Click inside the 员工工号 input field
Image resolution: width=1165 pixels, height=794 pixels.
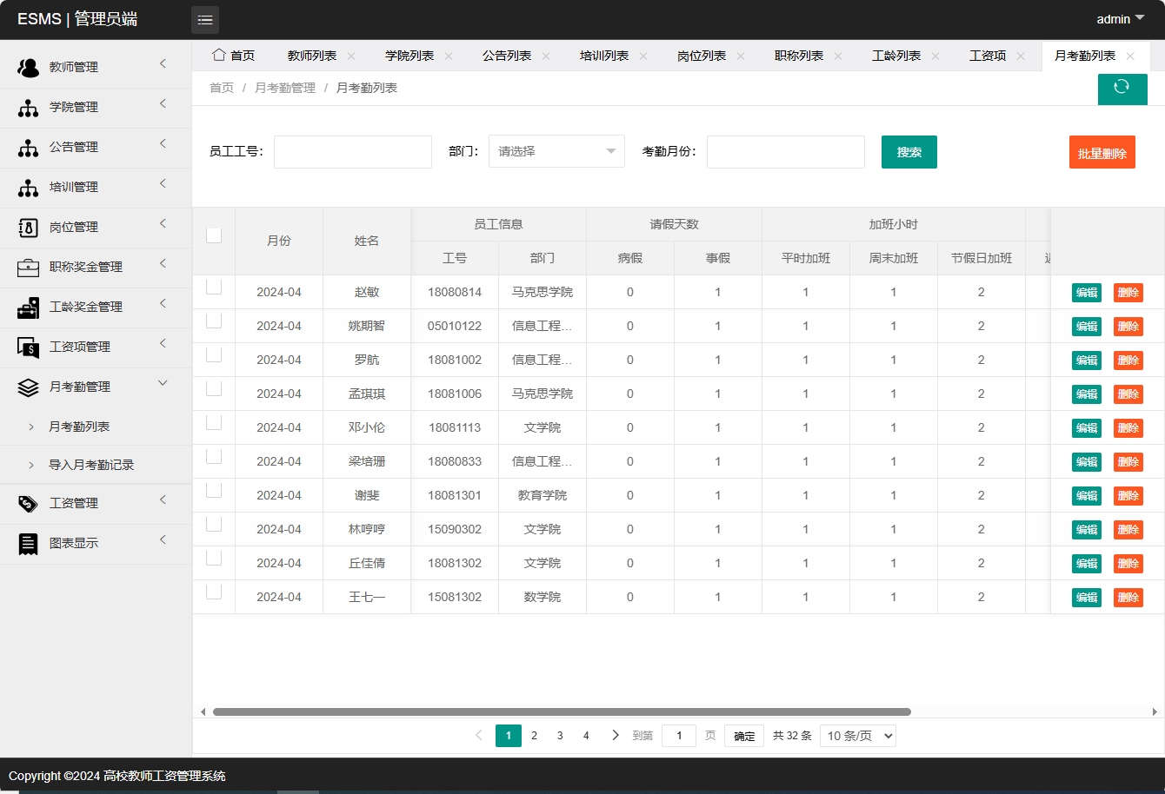352,151
